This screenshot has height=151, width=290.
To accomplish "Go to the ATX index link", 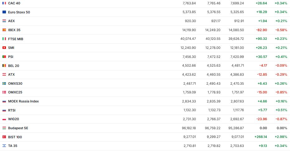I will pos(11,74).
